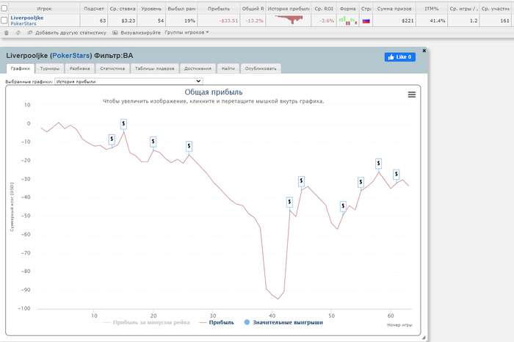The image size is (514, 342).
Task: Close the Liverpooljke graph panel
Action: pyautogui.click(x=424, y=51)
